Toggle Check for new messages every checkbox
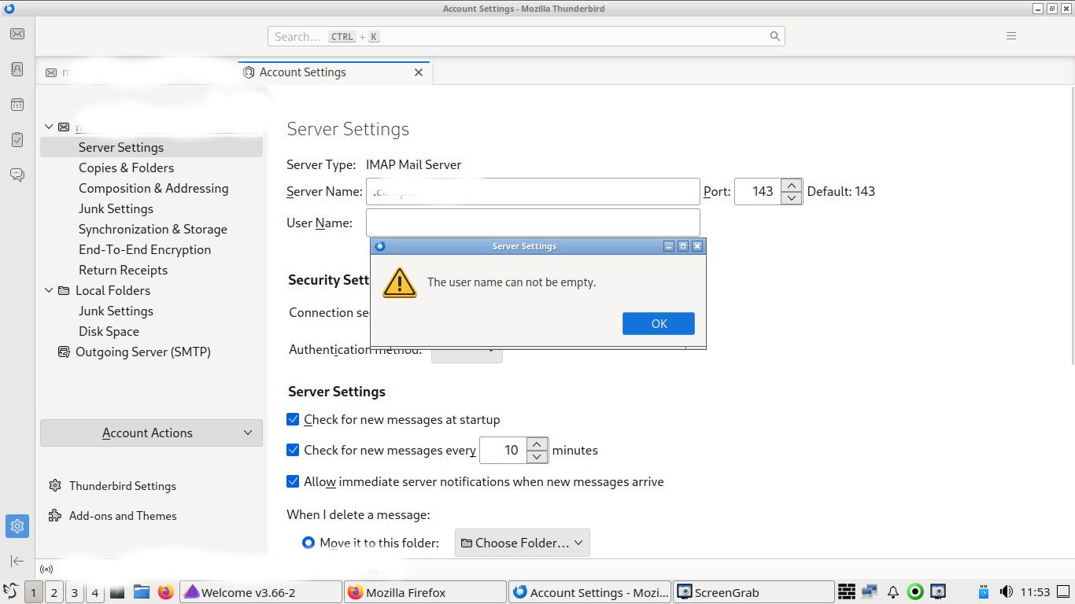This screenshot has width=1075, height=604. pyautogui.click(x=293, y=451)
